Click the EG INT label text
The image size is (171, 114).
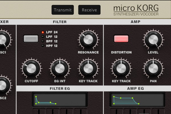click(x=60, y=81)
